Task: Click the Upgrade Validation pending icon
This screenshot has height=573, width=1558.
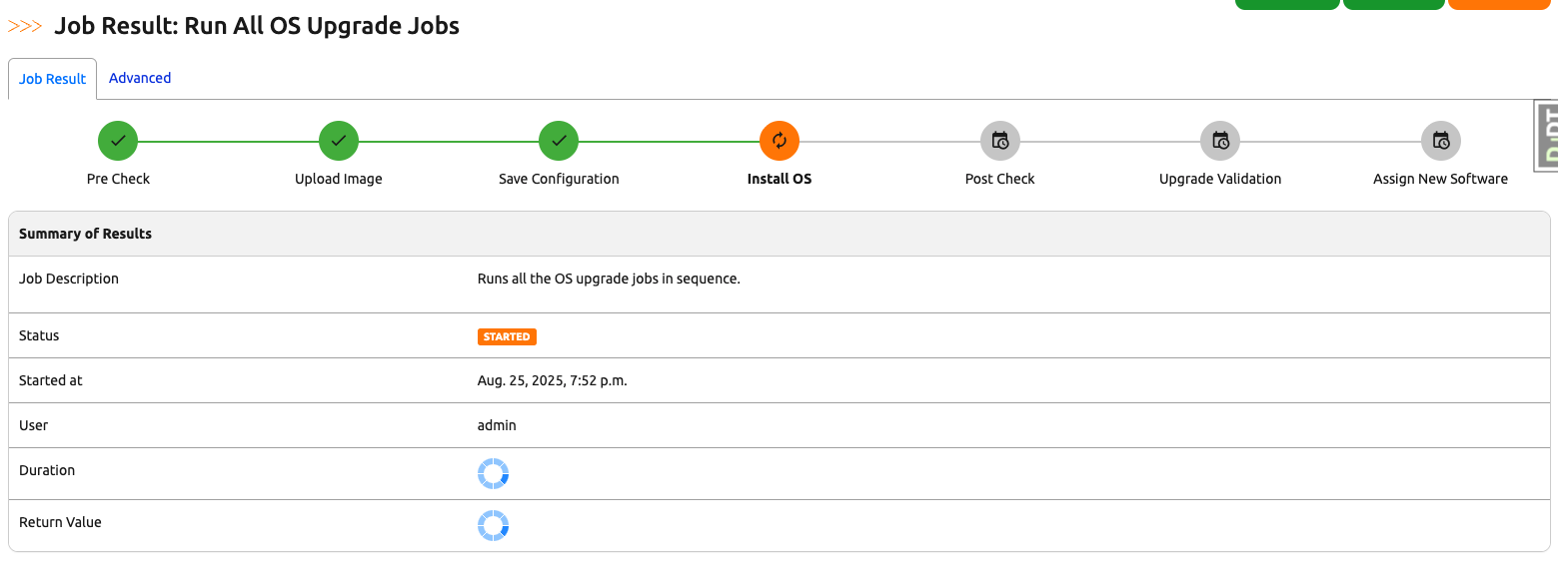Action: pyautogui.click(x=1220, y=141)
